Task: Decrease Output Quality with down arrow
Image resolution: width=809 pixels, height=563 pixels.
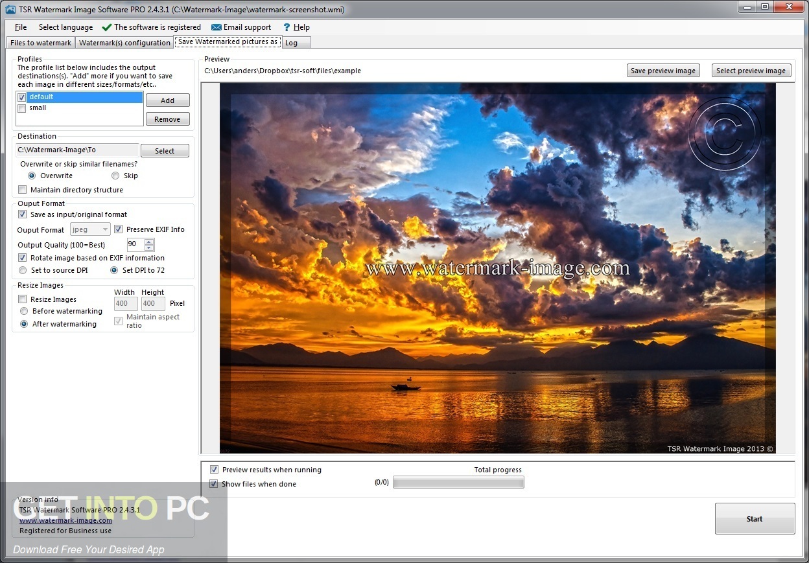Action: (150, 248)
